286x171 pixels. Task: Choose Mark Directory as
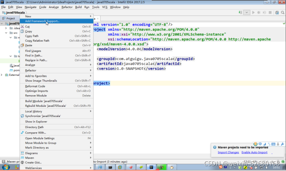(x=57, y=148)
